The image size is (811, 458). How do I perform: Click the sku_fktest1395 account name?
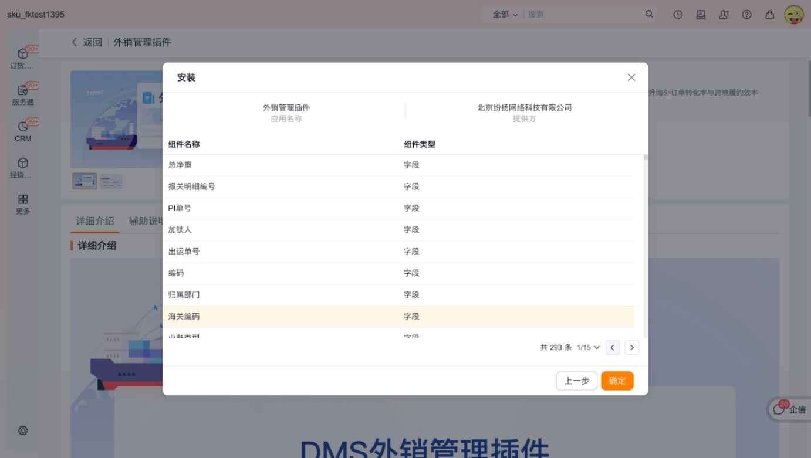(36, 14)
